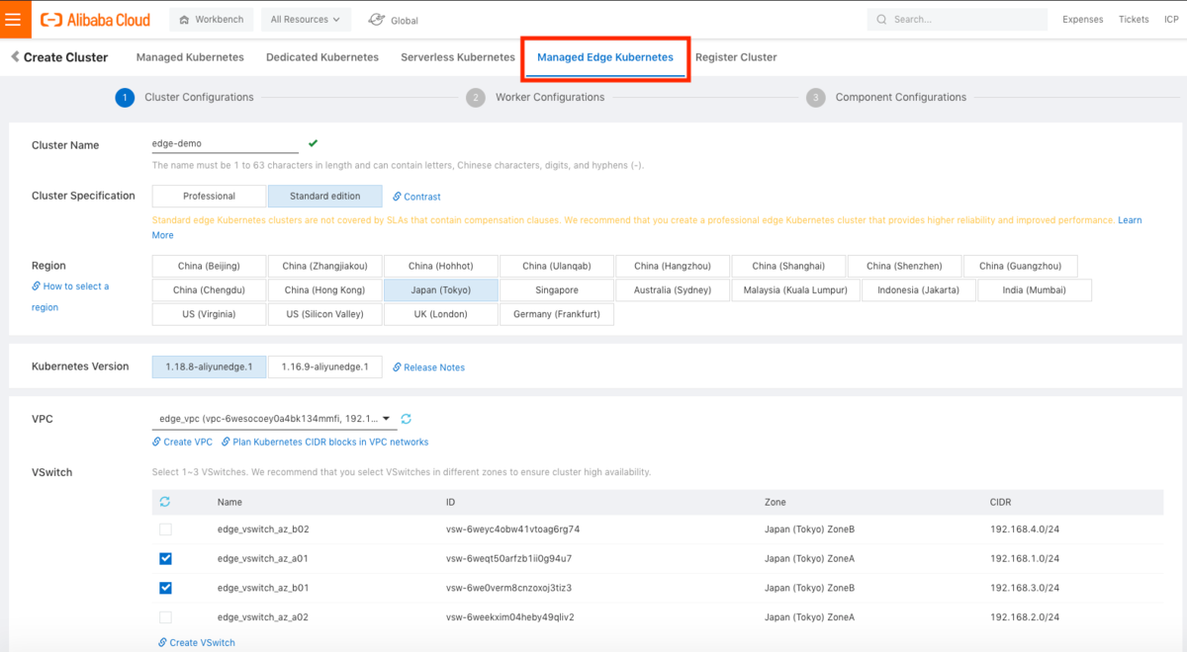Expand the All Resources dropdown
This screenshot has height=652, width=1187.
coord(305,20)
